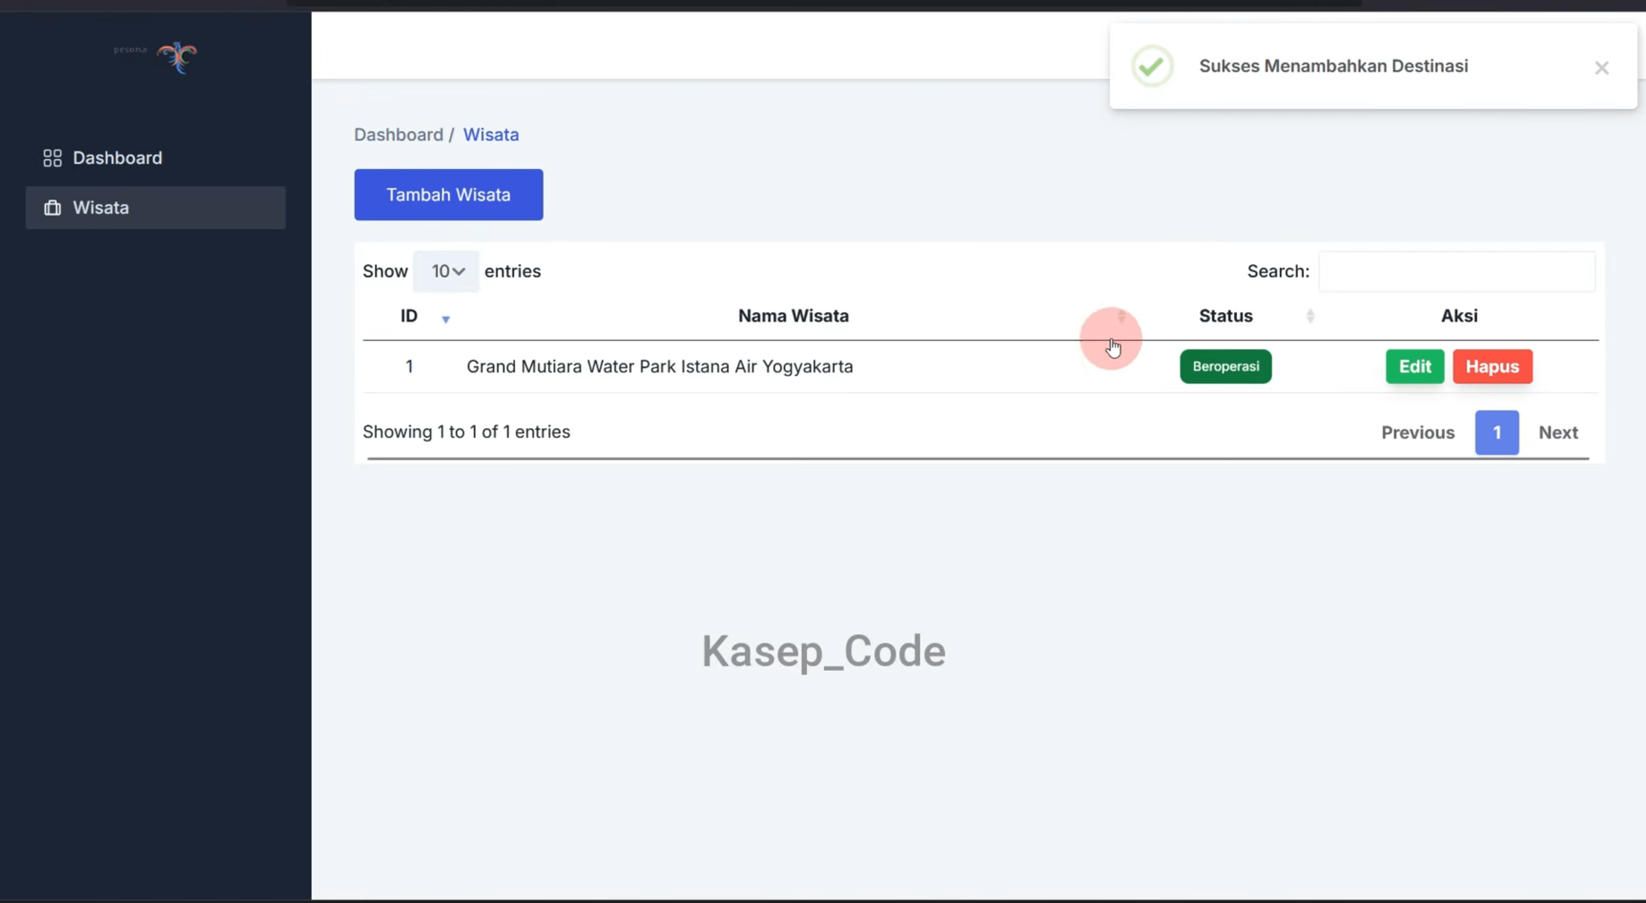
Task: Sort by Status column arrows
Action: point(1310,316)
